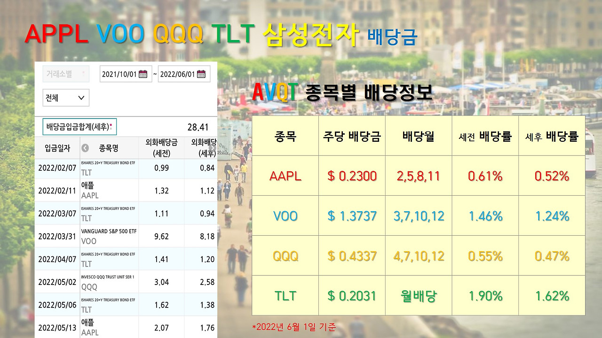Click the 세후 배당률 table header
Viewport: 602px width, 338px height.
[552, 136]
